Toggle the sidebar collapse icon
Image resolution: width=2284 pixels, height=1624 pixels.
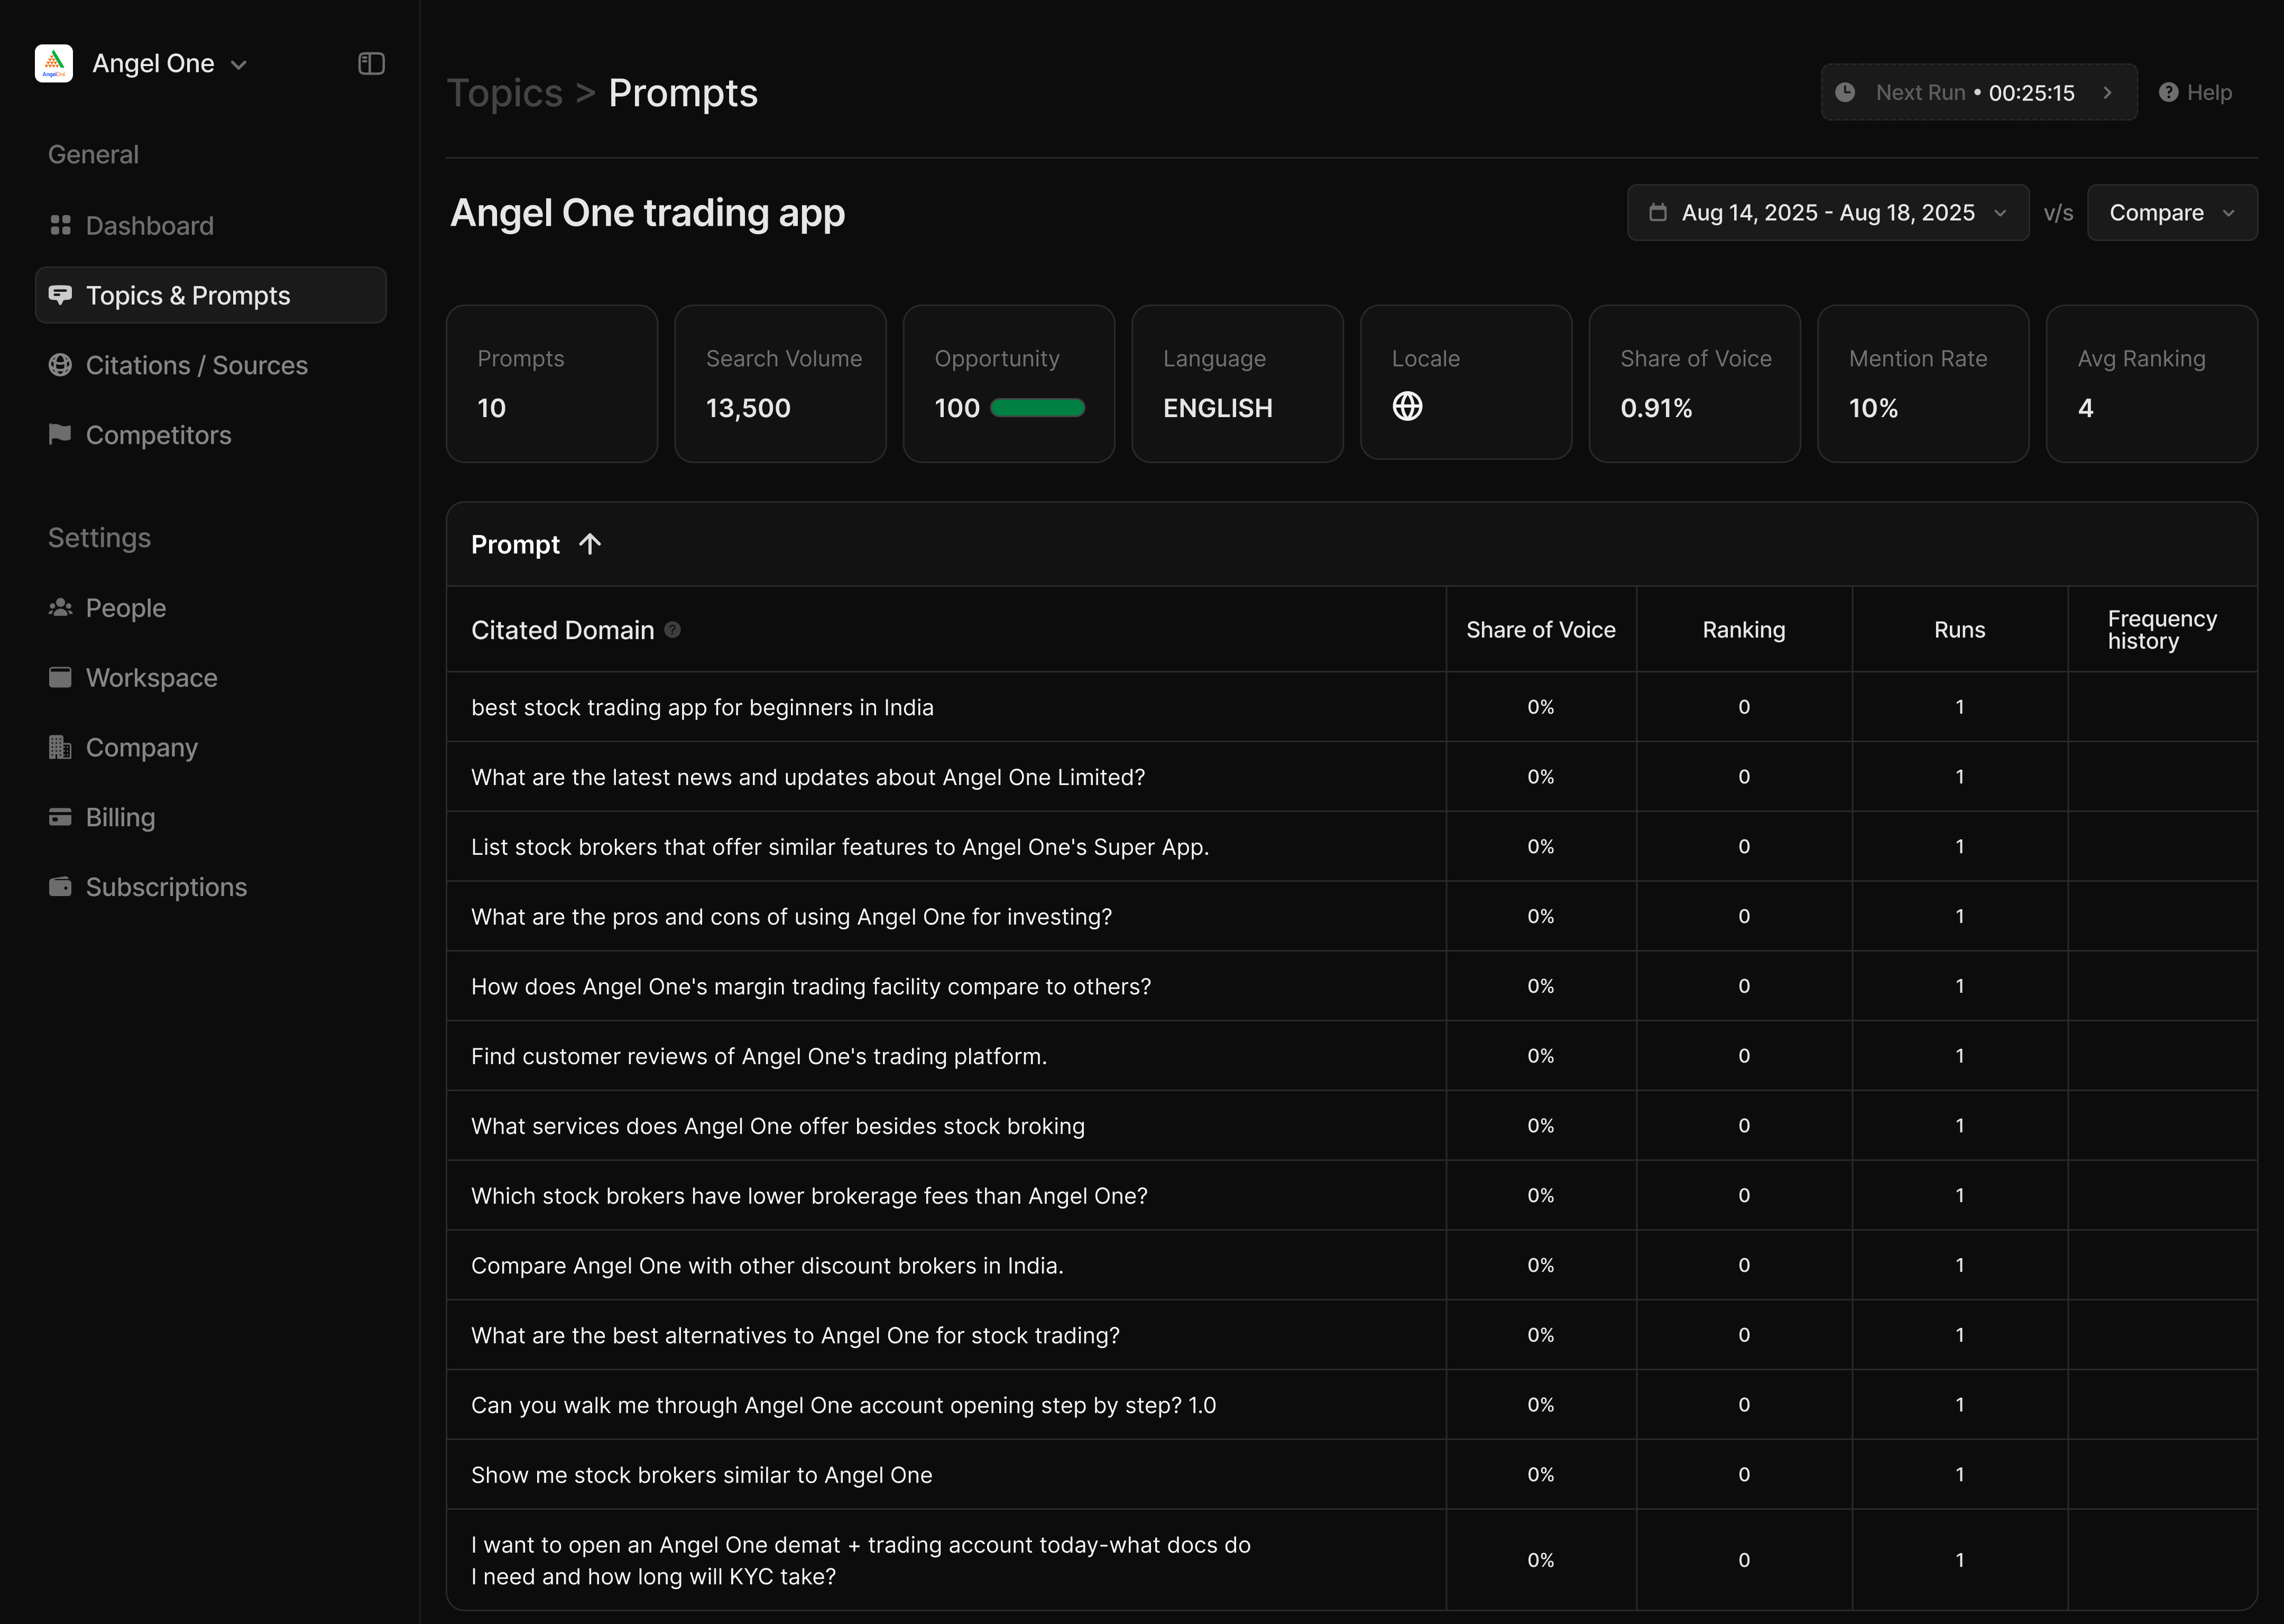point(371,64)
